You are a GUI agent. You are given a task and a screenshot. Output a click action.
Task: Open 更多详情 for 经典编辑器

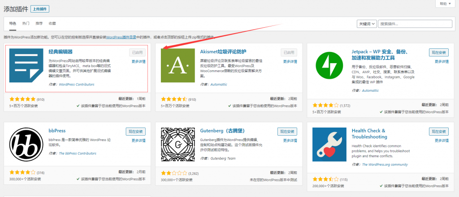click(x=139, y=62)
